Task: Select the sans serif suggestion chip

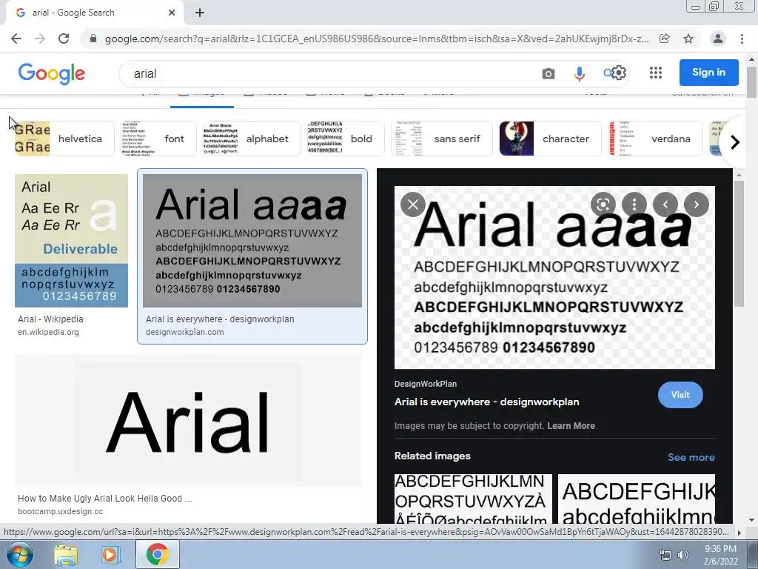Action: pos(442,139)
